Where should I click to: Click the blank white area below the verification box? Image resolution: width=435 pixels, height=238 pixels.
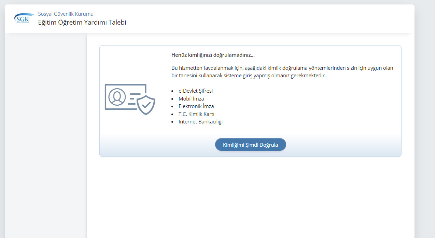(x=250, y=198)
